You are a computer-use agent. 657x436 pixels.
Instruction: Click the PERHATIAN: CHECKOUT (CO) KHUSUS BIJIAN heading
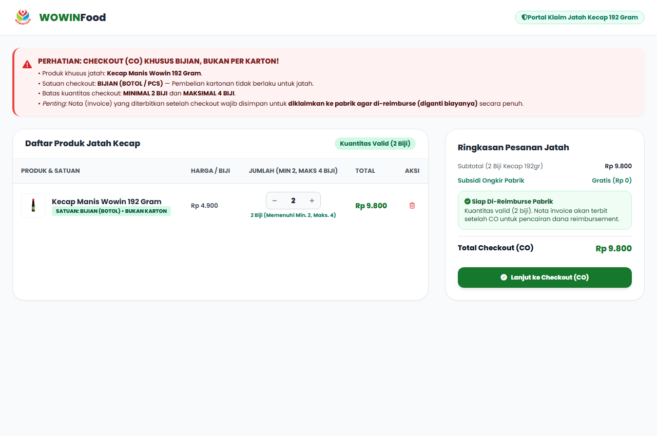coord(159,61)
